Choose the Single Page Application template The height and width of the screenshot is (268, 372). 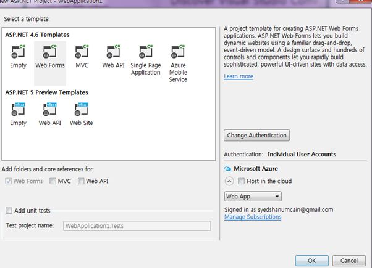point(145,60)
